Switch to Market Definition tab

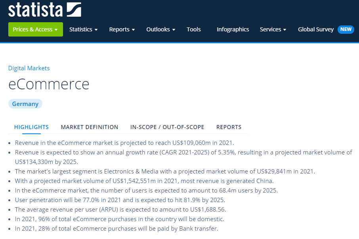[90, 127]
